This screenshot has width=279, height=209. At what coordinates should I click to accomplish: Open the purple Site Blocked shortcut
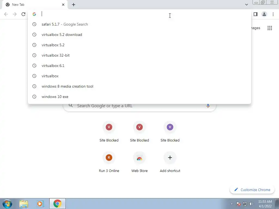tap(170, 131)
